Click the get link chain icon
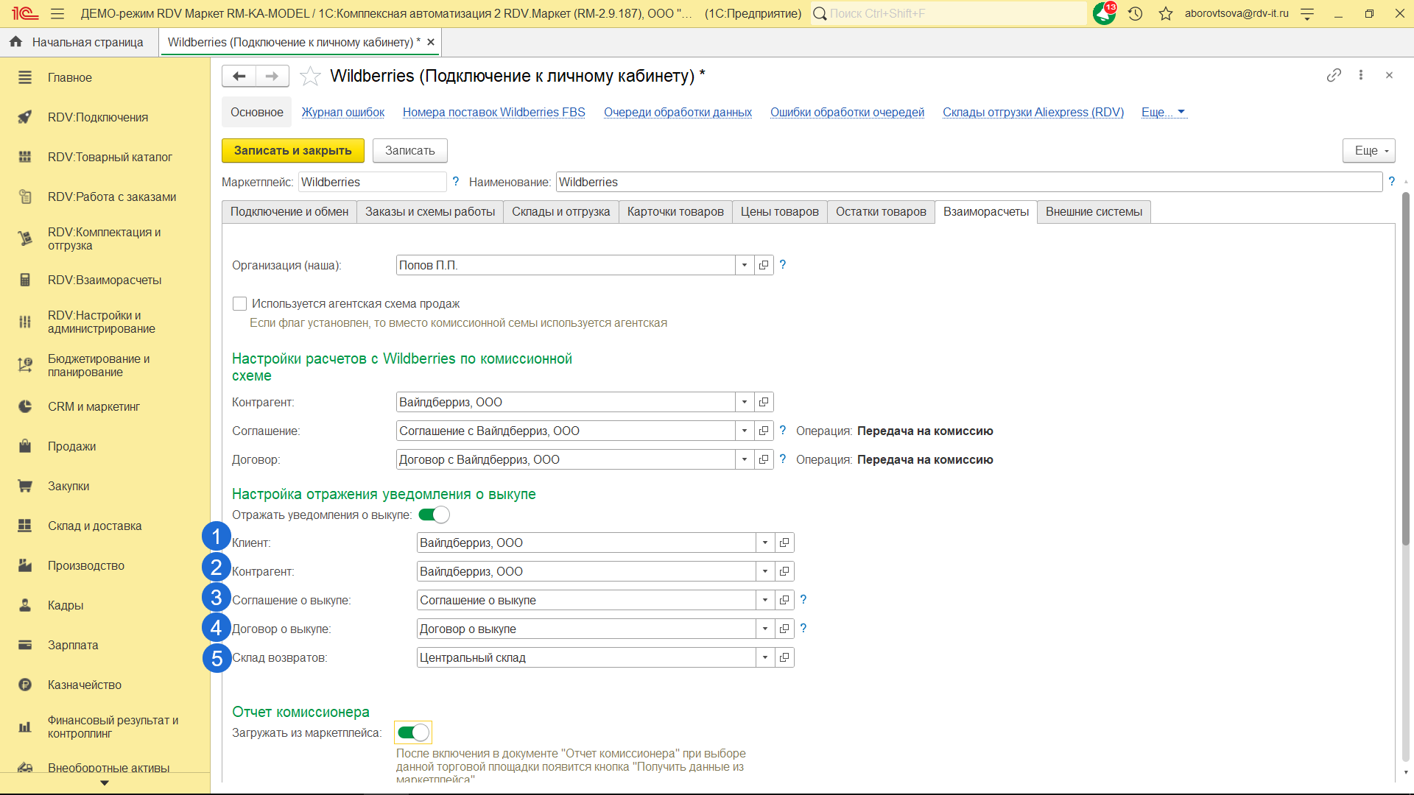The height and width of the screenshot is (795, 1414). pos(1334,75)
